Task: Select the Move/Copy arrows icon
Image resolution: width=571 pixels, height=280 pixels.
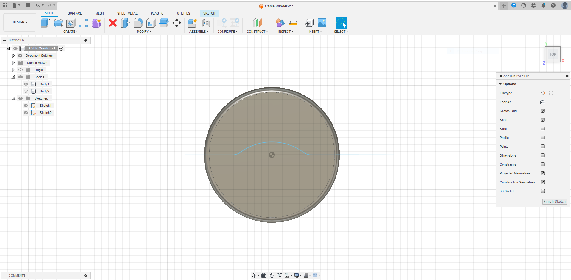Action: pyautogui.click(x=177, y=23)
